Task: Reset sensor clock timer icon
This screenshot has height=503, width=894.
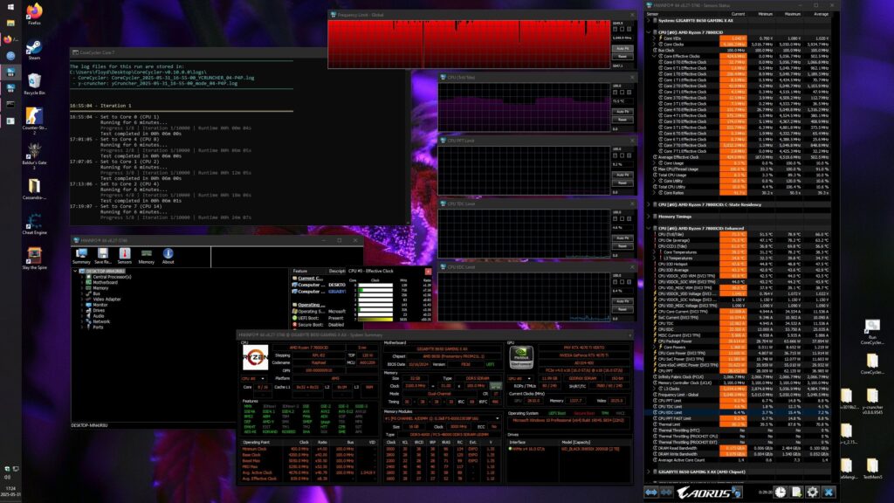Action: [780, 493]
